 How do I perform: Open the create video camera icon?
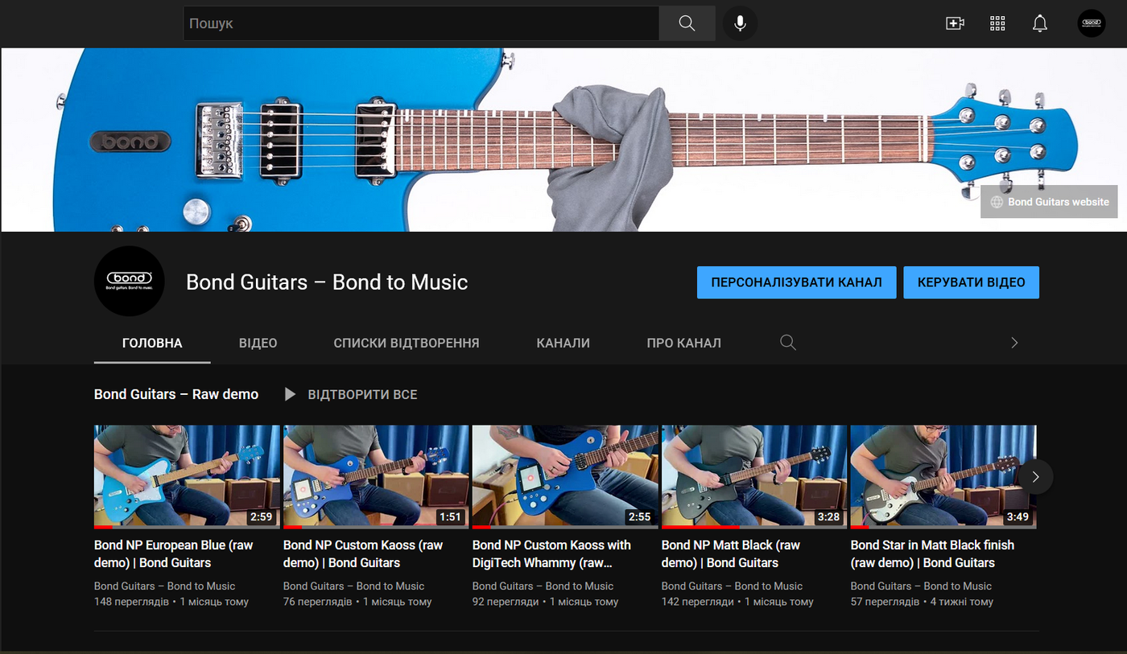pos(955,23)
